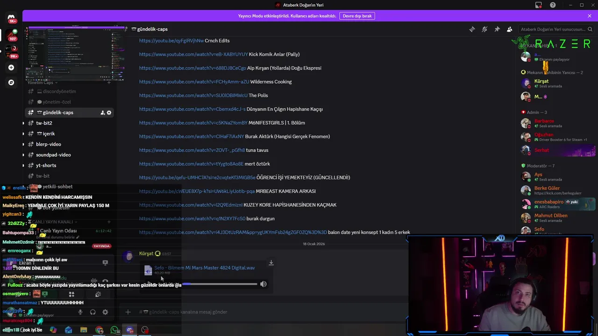The image size is (598, 336).
Task: Open OBS Studio from the taskbar
Action: (145, 330)
